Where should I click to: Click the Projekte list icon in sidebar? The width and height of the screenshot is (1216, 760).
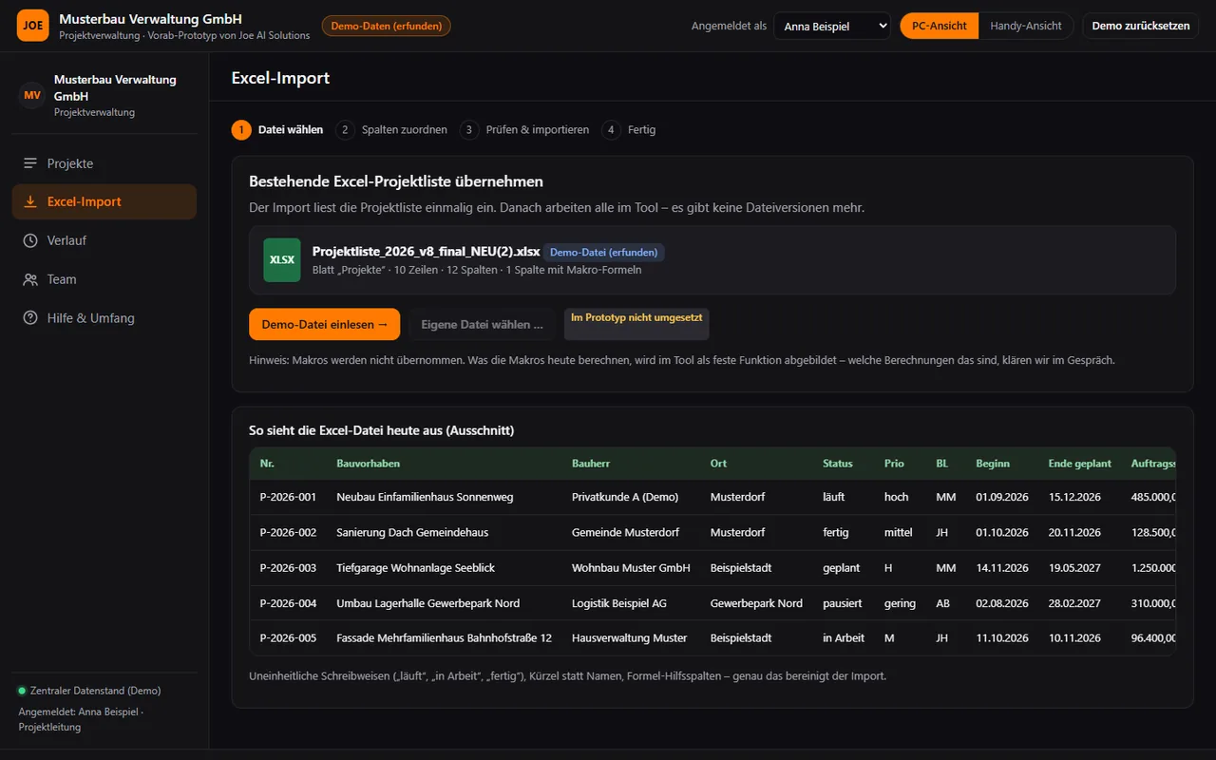click(30, 163)
